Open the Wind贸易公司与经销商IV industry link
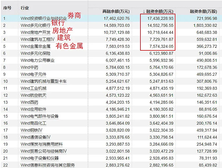Screen dimensions: 222x168 click(x=44, y=151)
